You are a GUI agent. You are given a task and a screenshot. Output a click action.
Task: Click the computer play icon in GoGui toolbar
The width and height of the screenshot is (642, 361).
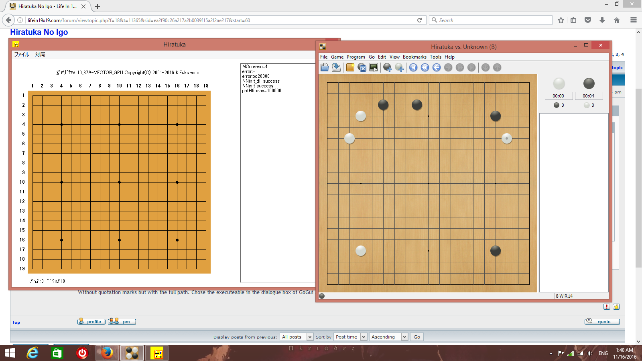(x=374, y=67)
